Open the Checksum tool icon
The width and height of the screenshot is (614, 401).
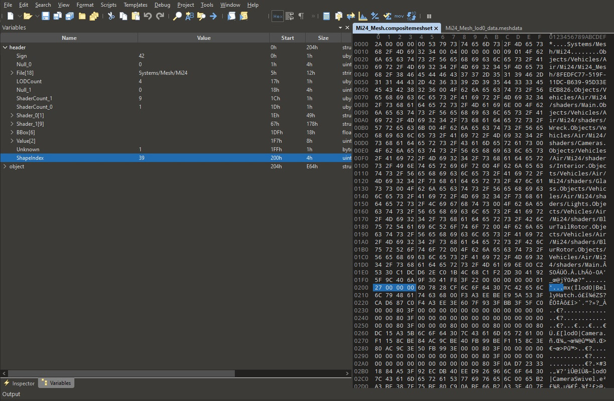[388, 16]
